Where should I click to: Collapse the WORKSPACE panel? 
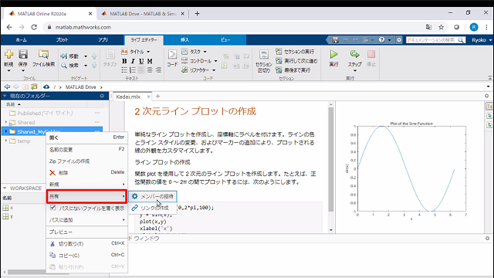pos(5,188)
